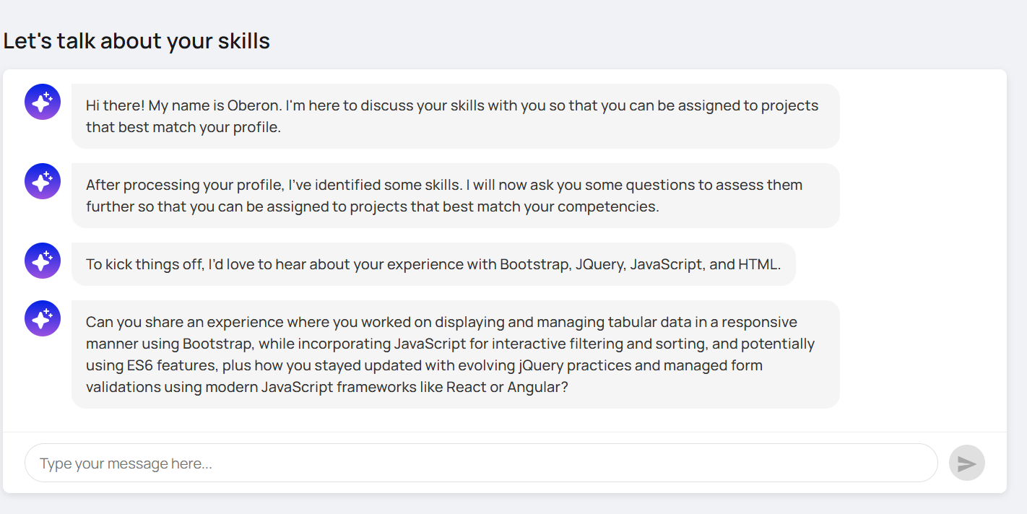Click the word "React" in the final message
Viewport: 1027px width, 514px height.
[466, 387]
